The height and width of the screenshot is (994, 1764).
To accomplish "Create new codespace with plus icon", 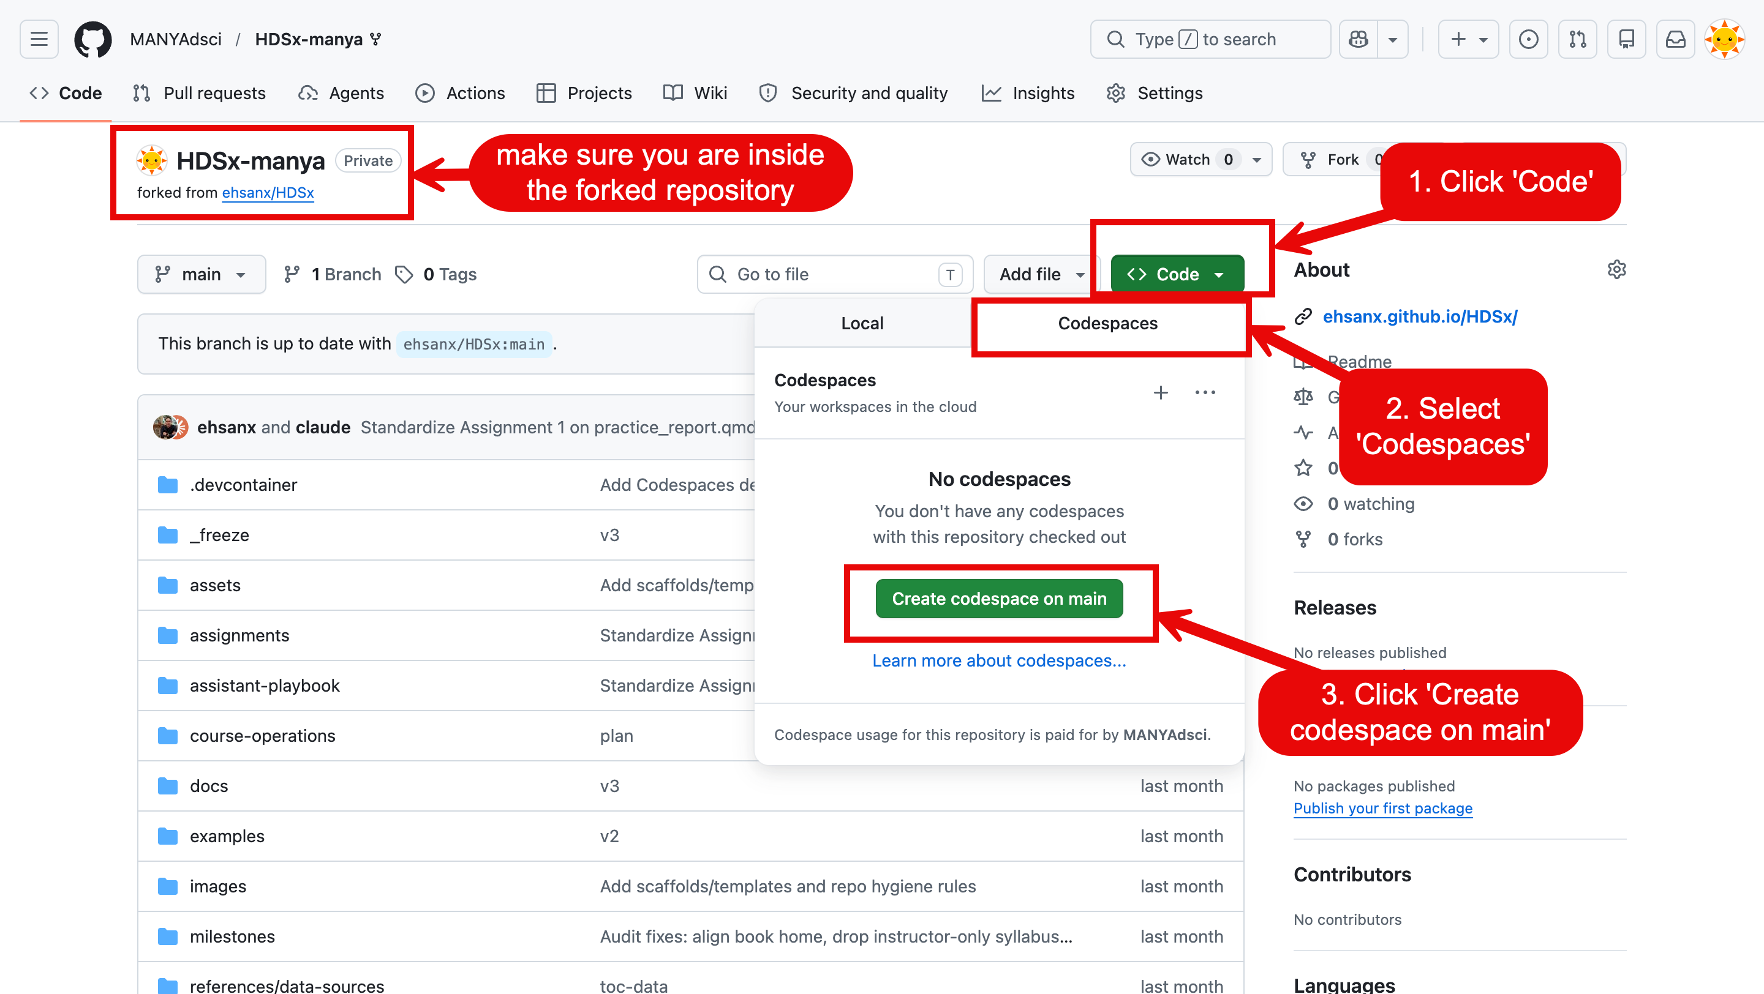I will (x=1161, y=393).
